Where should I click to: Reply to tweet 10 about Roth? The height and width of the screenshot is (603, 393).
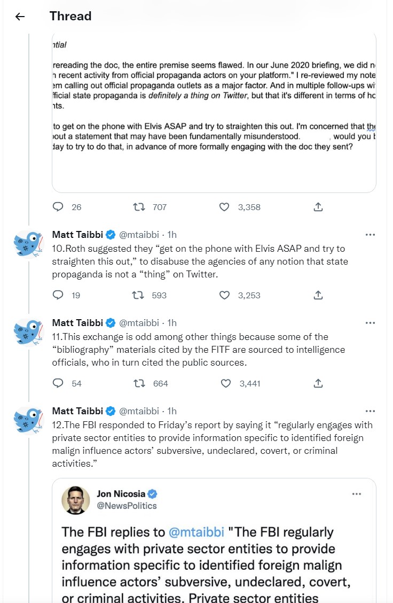(x=58, y=295)
